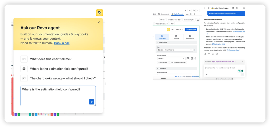
Task: Choose the 'What does this chart tell me?' suggestion
Action: pyautogui.click(x=46, y=59)
